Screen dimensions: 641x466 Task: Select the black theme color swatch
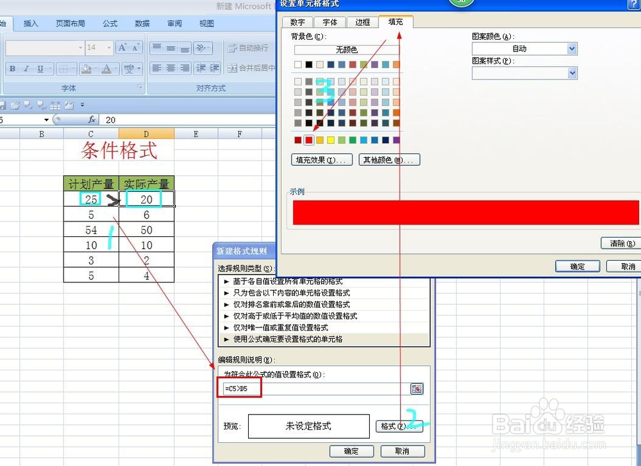pos(309,64)
